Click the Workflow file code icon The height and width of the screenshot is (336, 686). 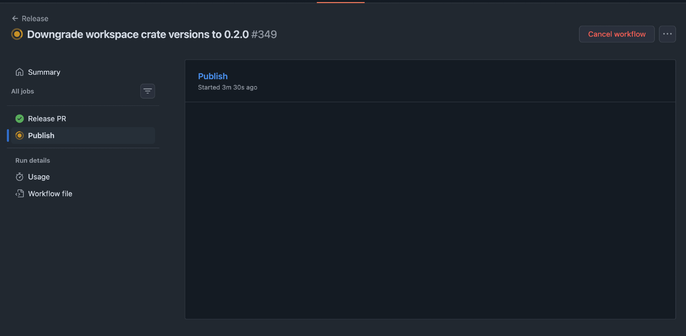point(20,194)
